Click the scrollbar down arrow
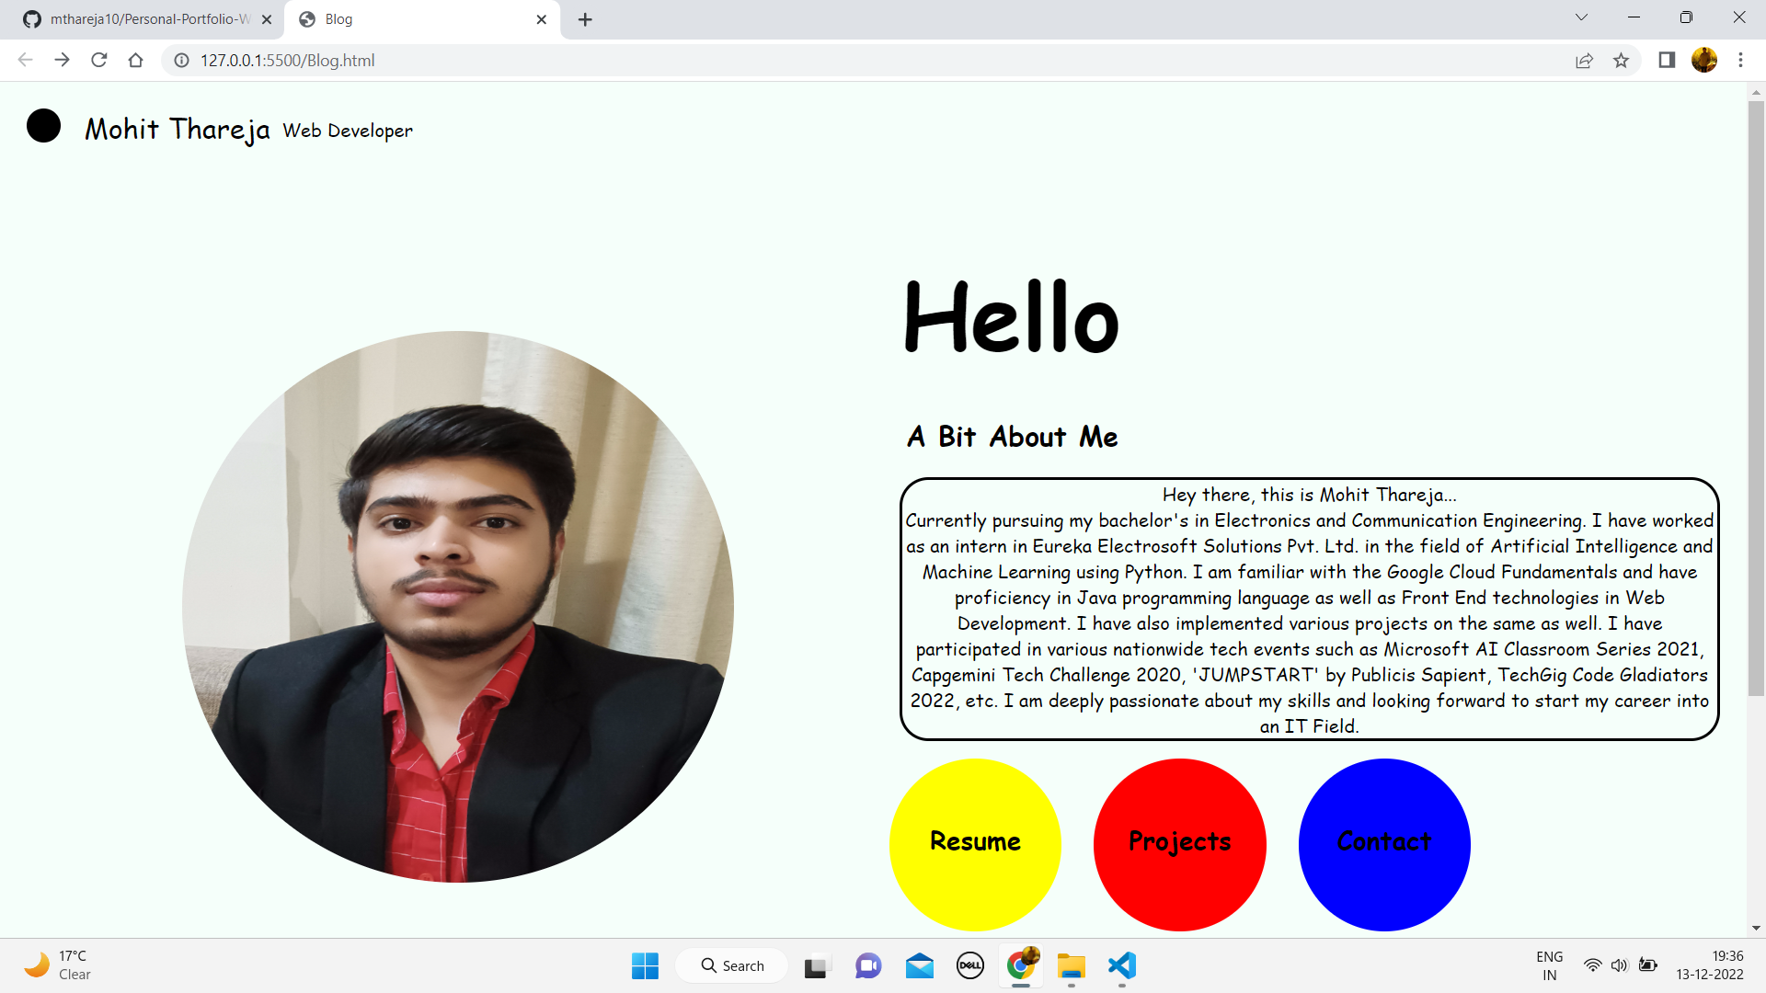This screenshot has width=1766, height=993. tap(1756, 929)
